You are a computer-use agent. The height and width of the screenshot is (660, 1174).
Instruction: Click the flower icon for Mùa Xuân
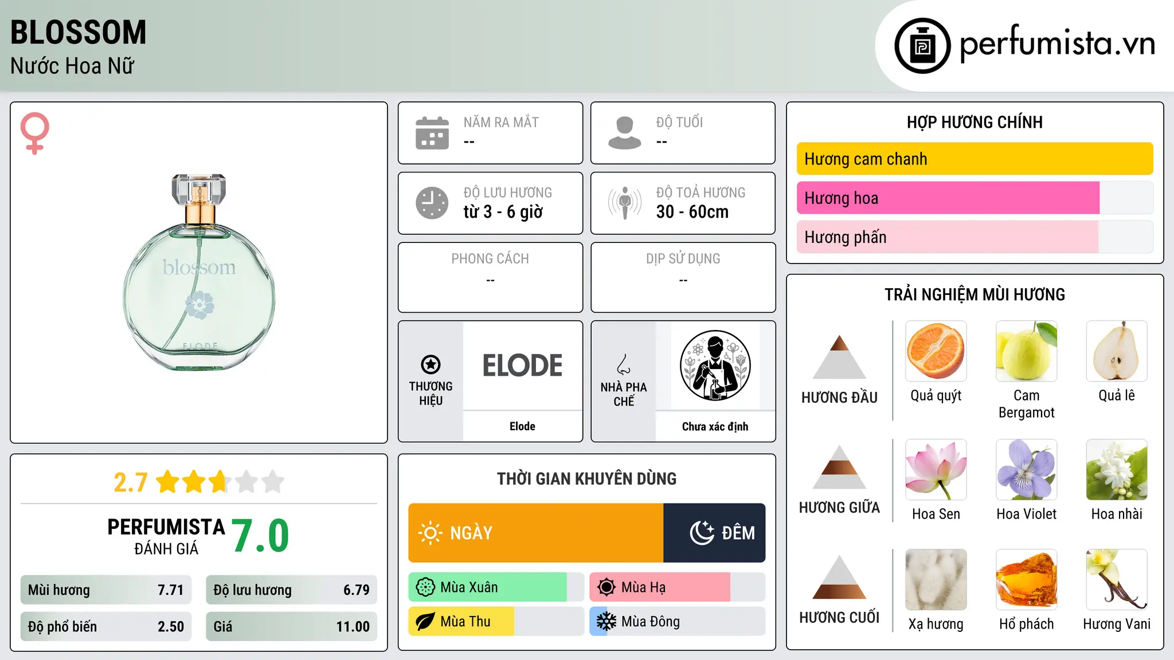coord(425,587)
